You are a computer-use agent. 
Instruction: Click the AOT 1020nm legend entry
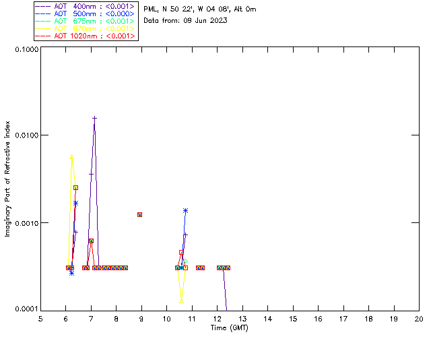(86, 36)
